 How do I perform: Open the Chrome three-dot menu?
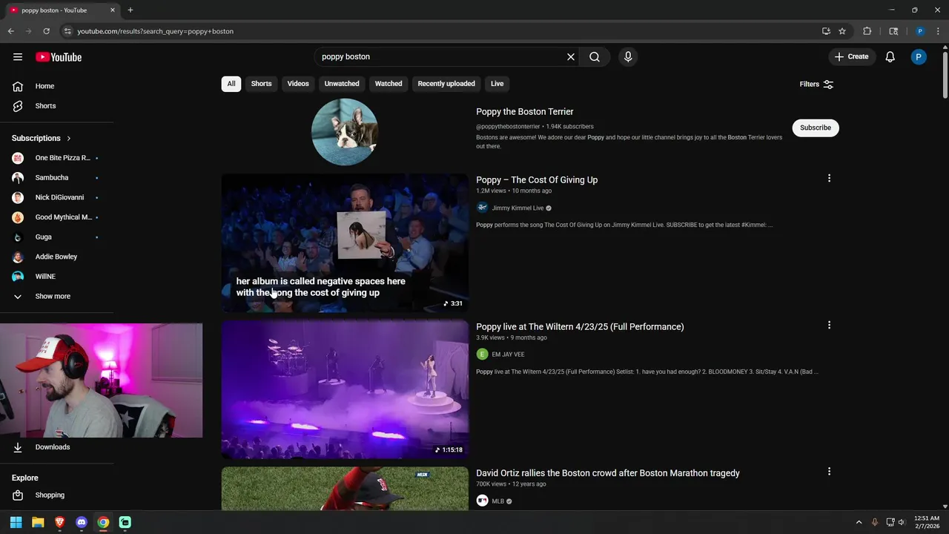point(939,31)
